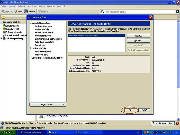
Task: Click Spoznajte svoje práva... button
Action: click(x=163, y=123)
